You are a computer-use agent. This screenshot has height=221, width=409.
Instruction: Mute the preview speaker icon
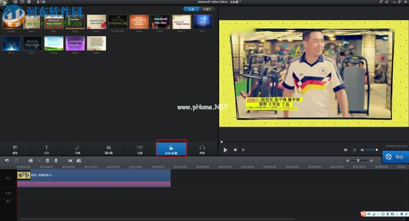coord(362,150)
